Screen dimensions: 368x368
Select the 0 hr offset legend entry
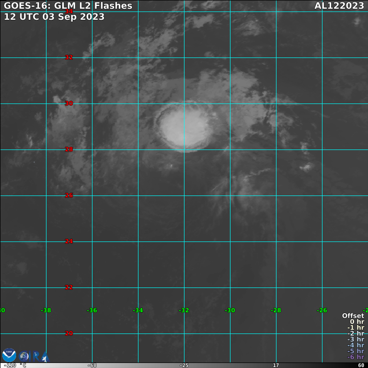357,322
